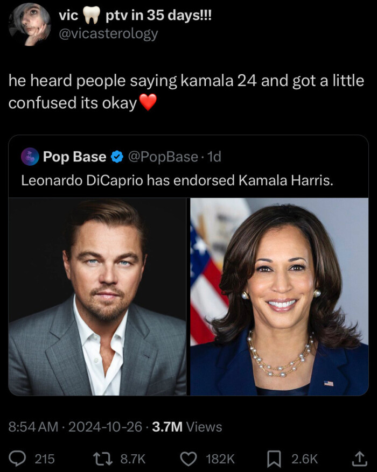This screenshot has height=472, width=377.
Task: Click the red heart emoji in tweet
Action: point(148,102)
